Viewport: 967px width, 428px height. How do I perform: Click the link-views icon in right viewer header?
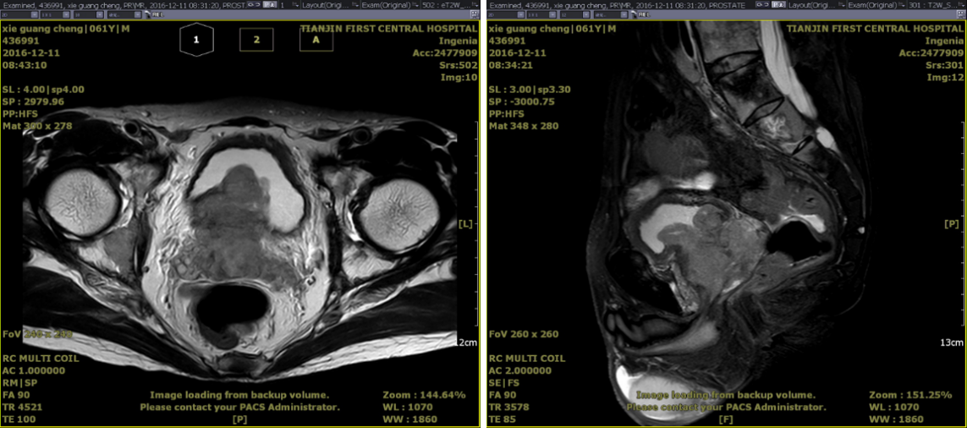coord(762,4)
